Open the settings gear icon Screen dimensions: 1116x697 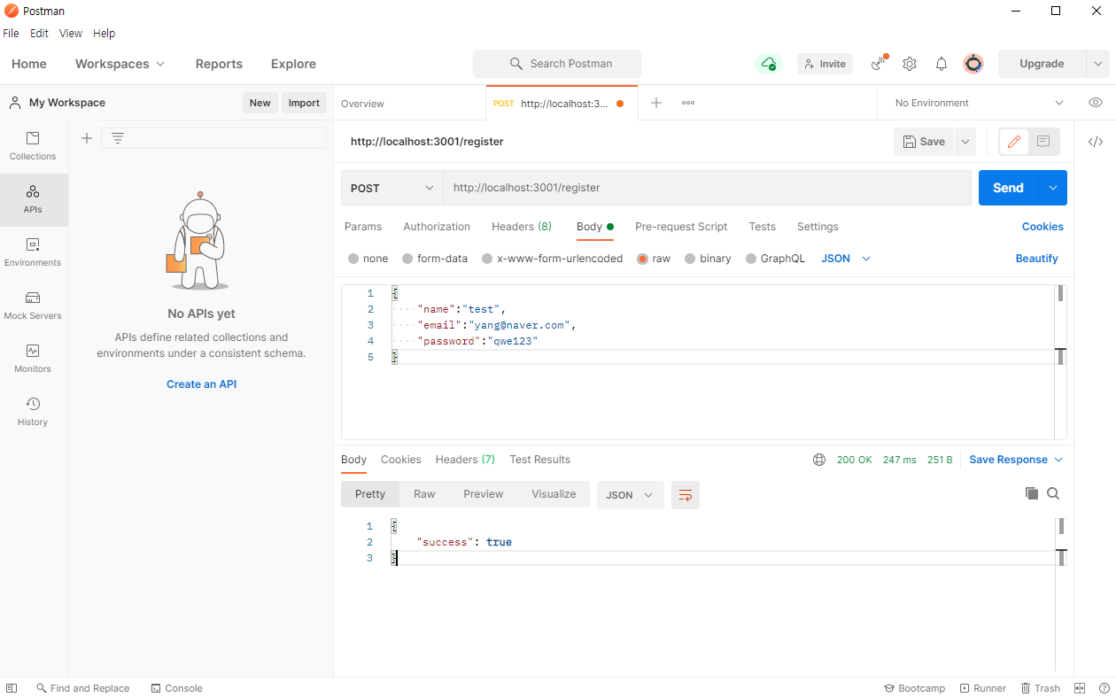click(910, 64)
